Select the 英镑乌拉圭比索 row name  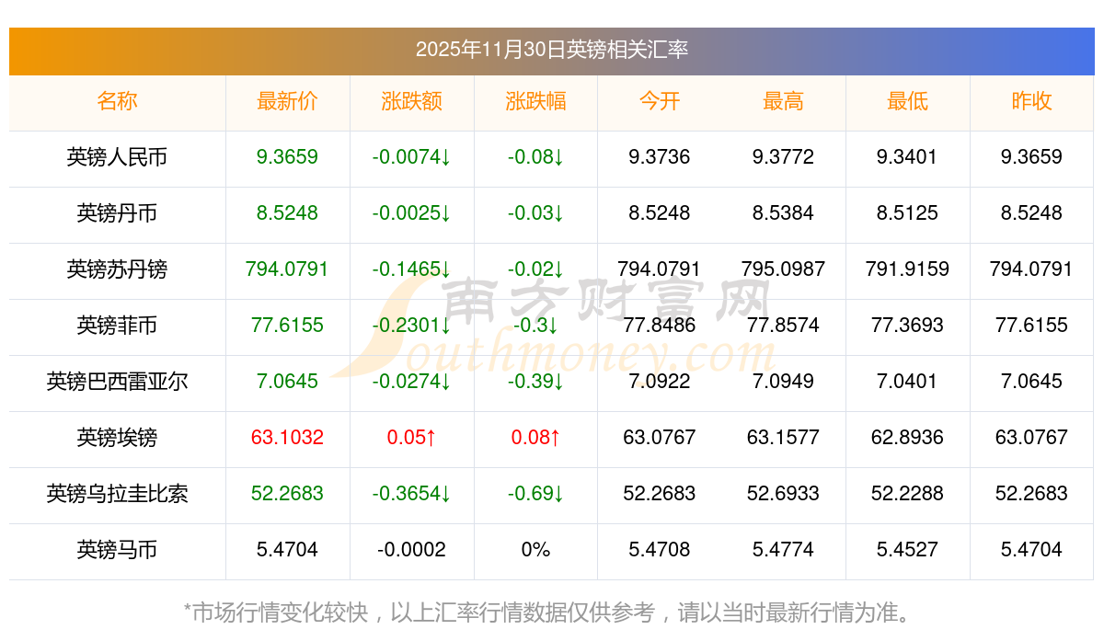click(x=117, y=494)
